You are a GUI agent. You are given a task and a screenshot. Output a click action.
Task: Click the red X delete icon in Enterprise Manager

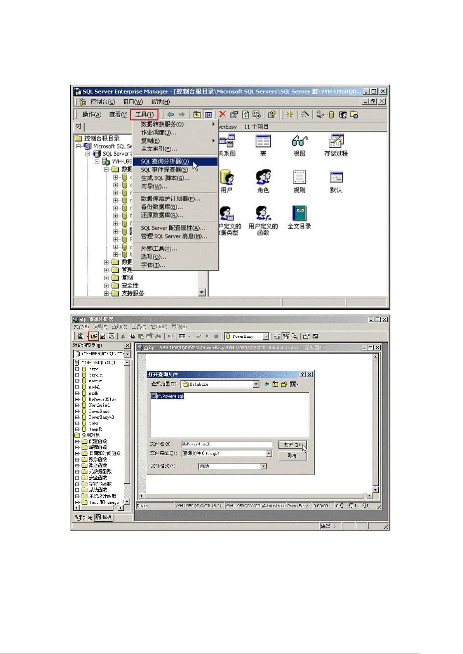pyautogui.click(x=222, y=114)
